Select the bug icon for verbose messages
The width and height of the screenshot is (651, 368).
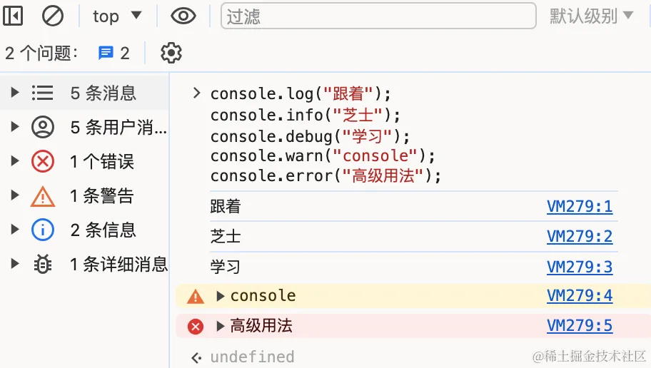tap(43, 265)
